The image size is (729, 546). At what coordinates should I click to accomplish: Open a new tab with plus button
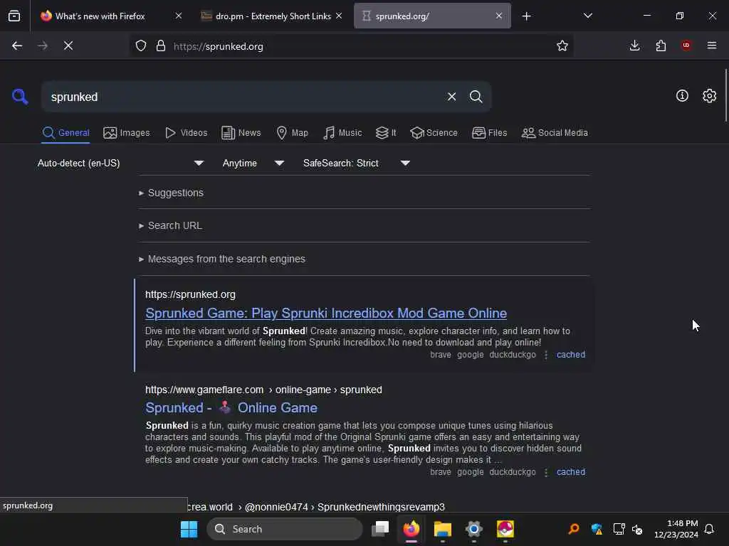tap(526, 16)
